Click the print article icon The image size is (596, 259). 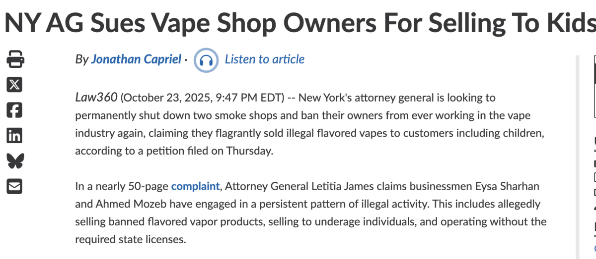point(15,59)
